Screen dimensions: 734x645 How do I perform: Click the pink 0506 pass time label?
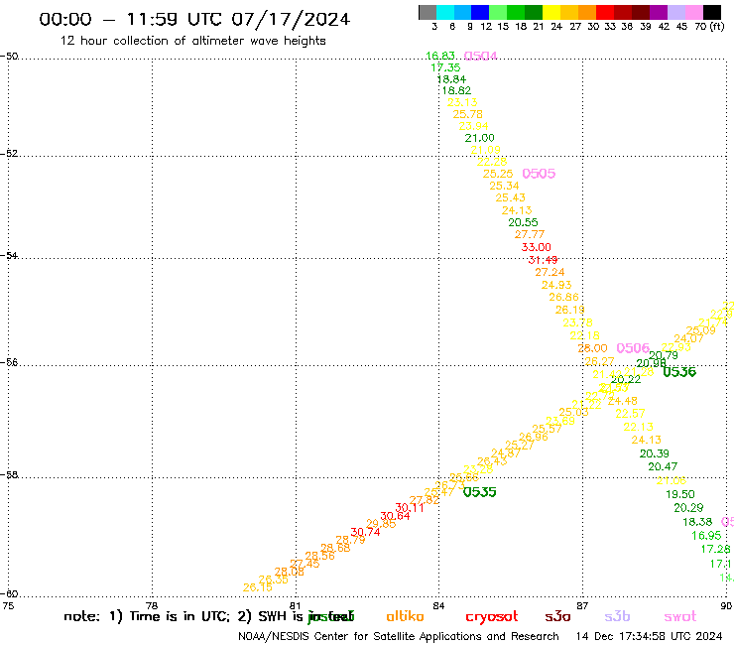(x=633, y=348)
